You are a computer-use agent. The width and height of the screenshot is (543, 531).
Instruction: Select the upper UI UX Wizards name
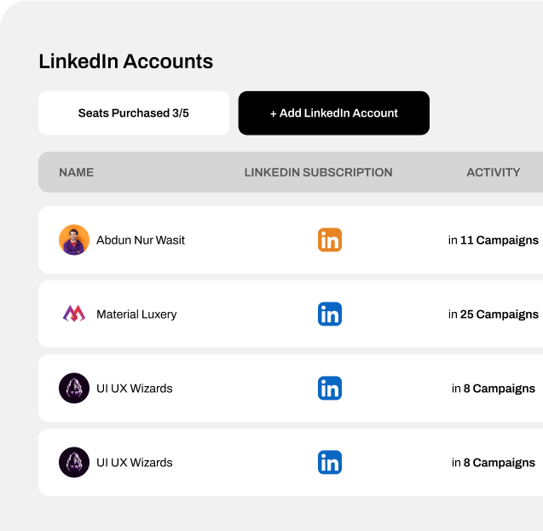pyautogui.click(x=135, y=389)
